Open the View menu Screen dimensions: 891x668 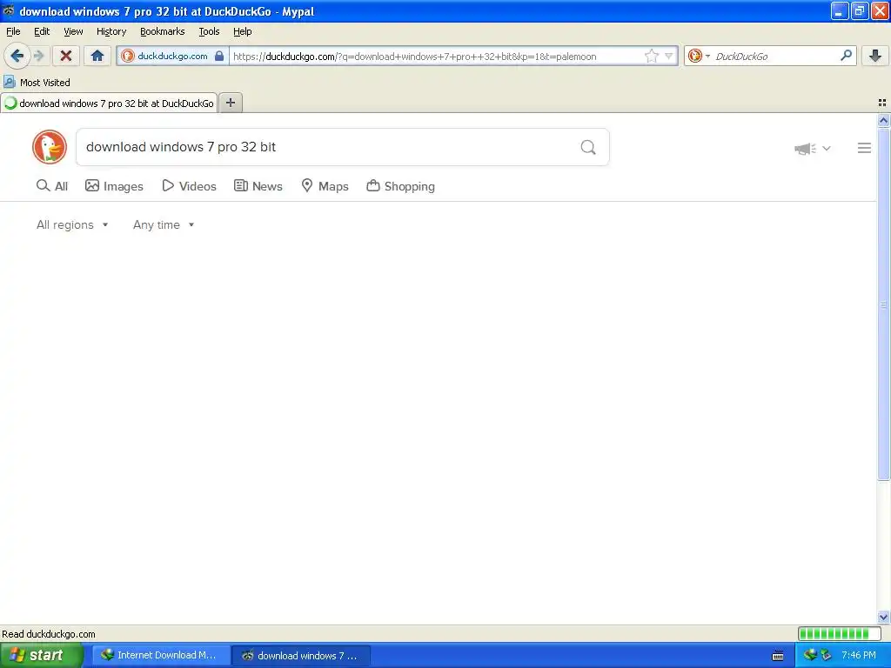click(x=73, y=31)
